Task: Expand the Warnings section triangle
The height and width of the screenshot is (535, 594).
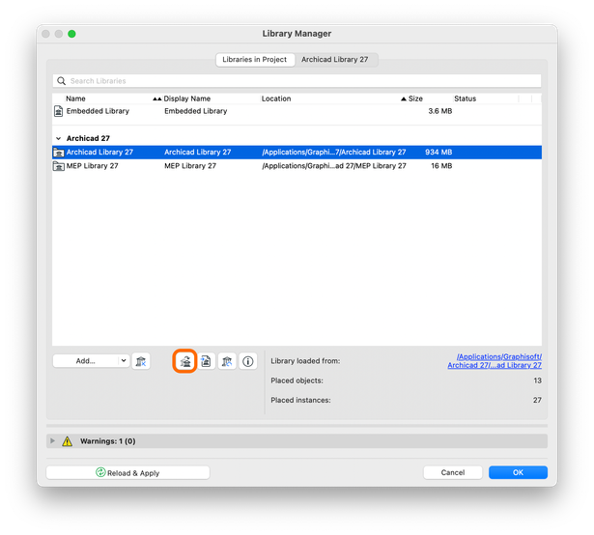Action: pos(53,441)
